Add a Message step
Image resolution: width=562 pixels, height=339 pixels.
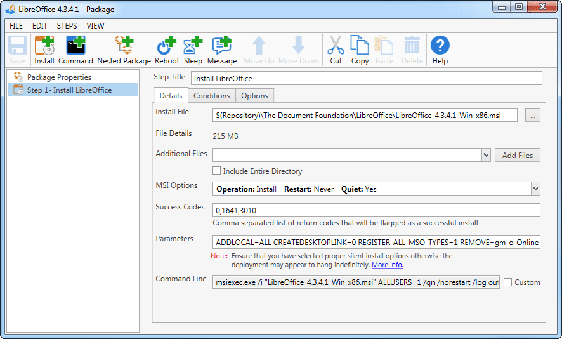point(222,50)
